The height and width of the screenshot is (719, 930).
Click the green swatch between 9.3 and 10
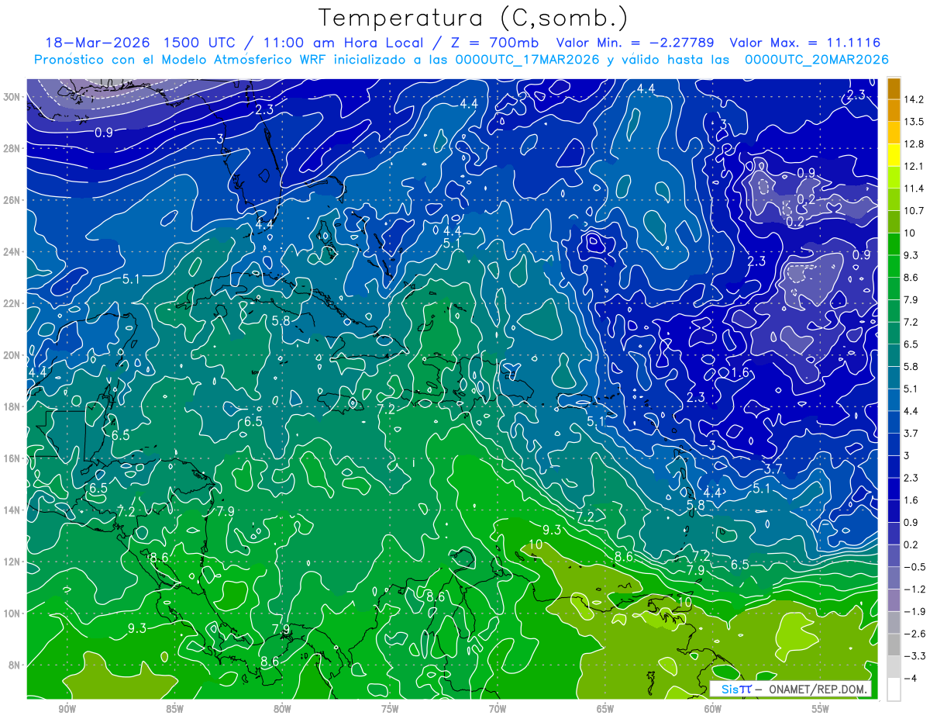pos(894,244)
